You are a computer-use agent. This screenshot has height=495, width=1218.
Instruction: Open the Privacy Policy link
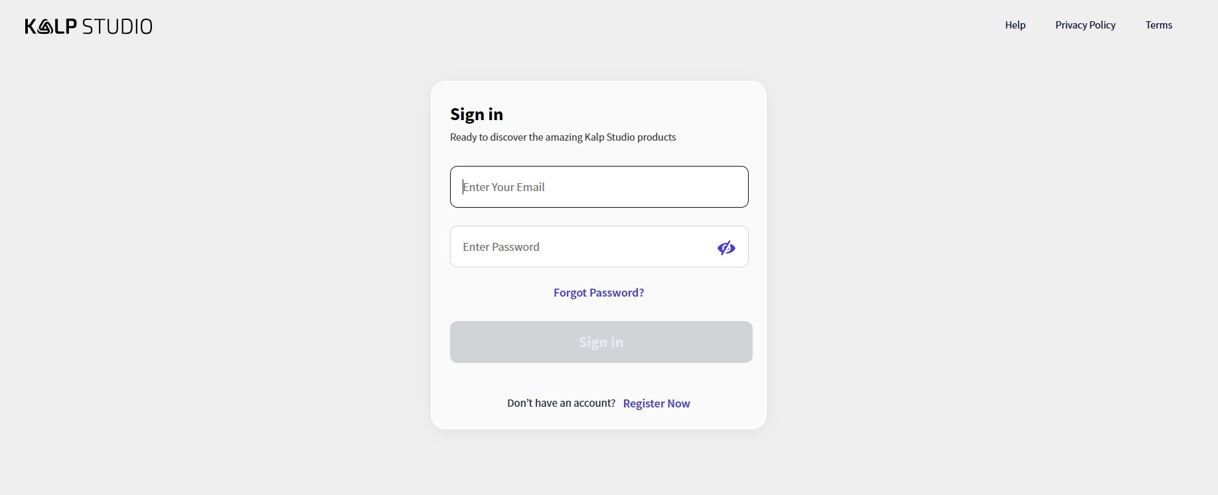[1085, 25]
